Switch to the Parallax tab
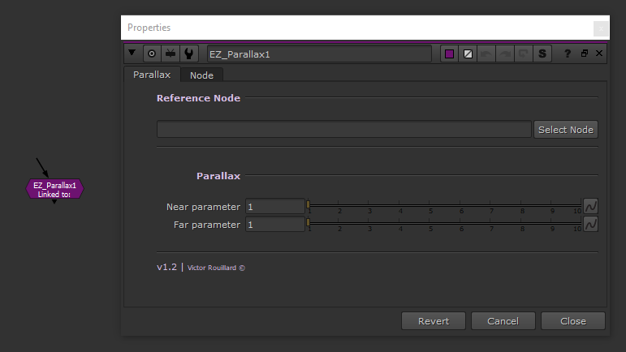 (x=152, y=75)
